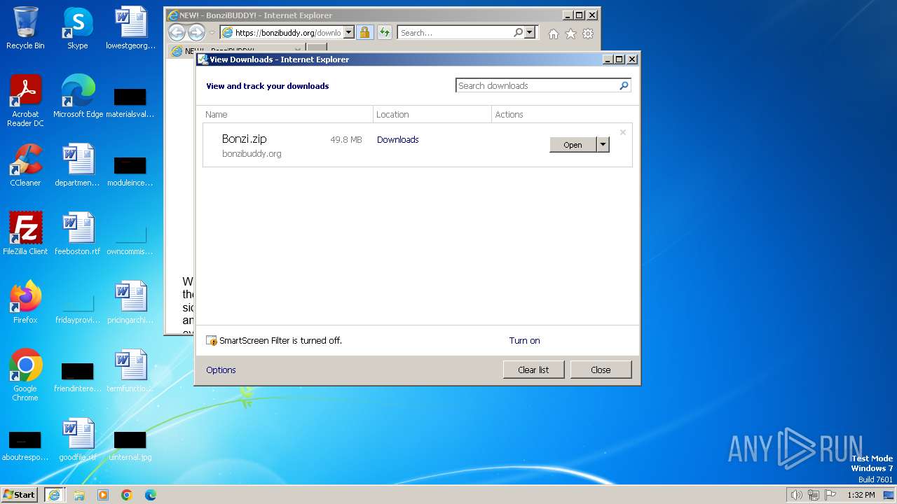Open the Favorites star in Internet Explorer
The width and height of the screenshot is (897, 504).
click(570, 33)
